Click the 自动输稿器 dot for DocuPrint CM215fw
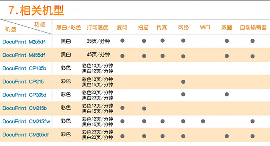 tap(252, 121)
